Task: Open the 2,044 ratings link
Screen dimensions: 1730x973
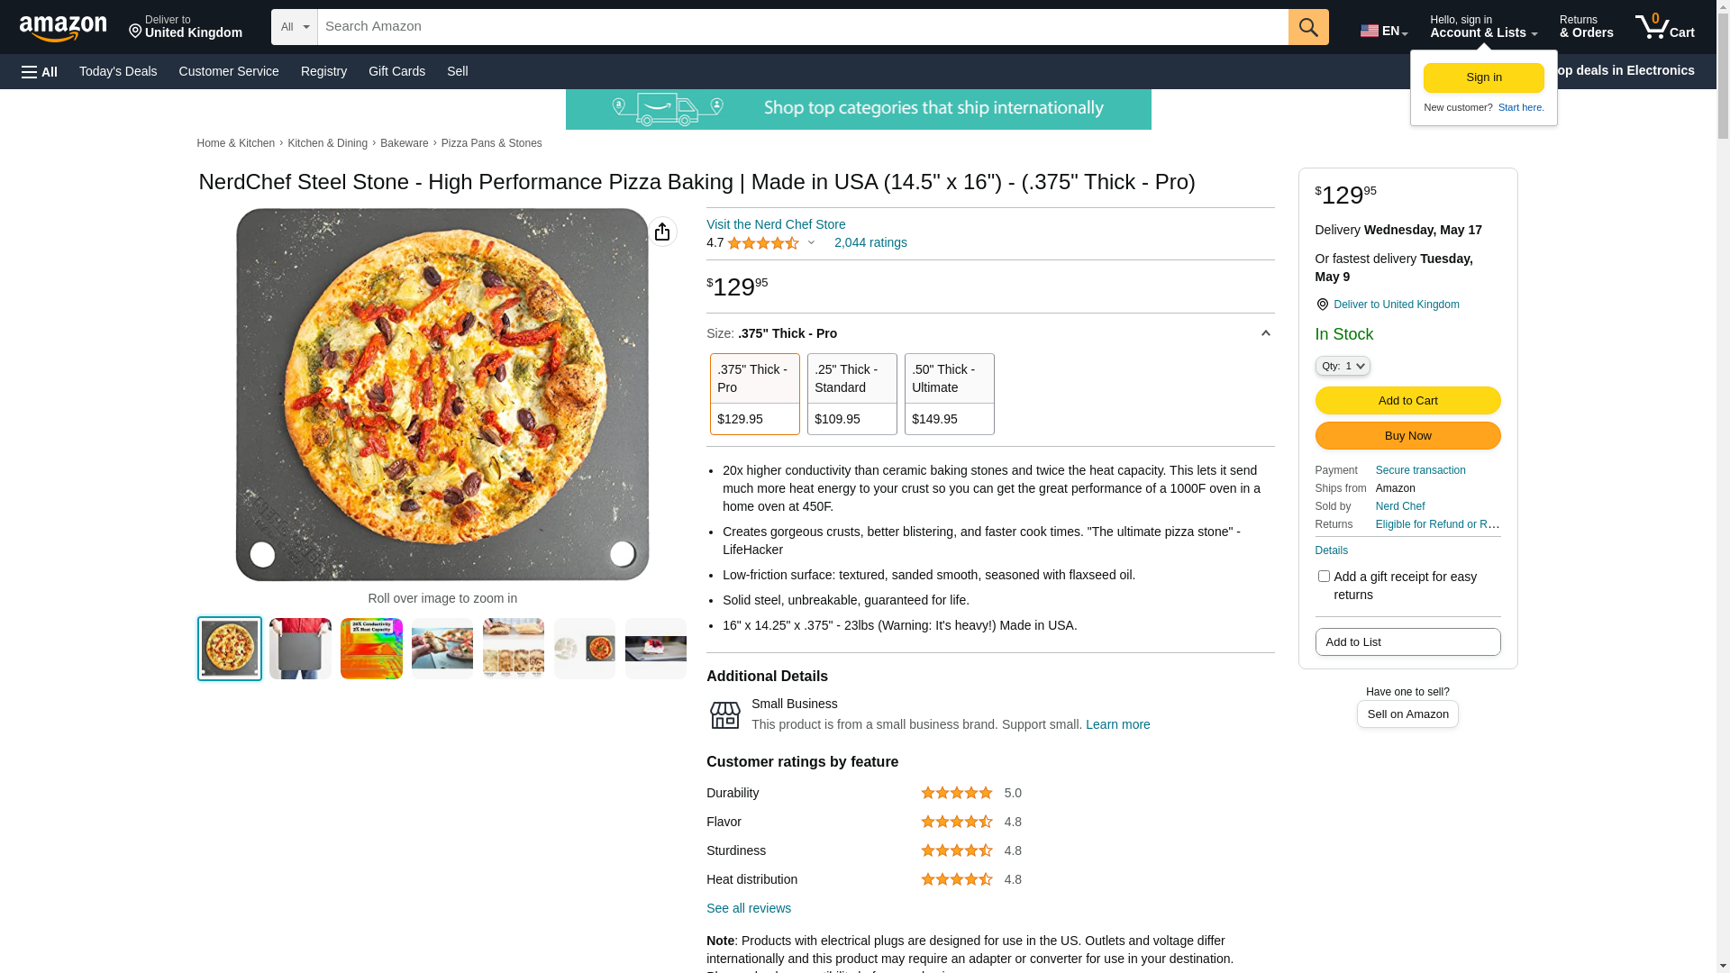Action: pos(870,242)
